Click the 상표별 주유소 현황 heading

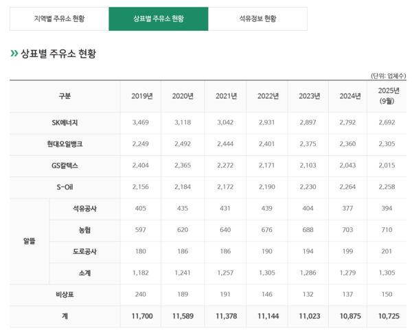point(58,54)
